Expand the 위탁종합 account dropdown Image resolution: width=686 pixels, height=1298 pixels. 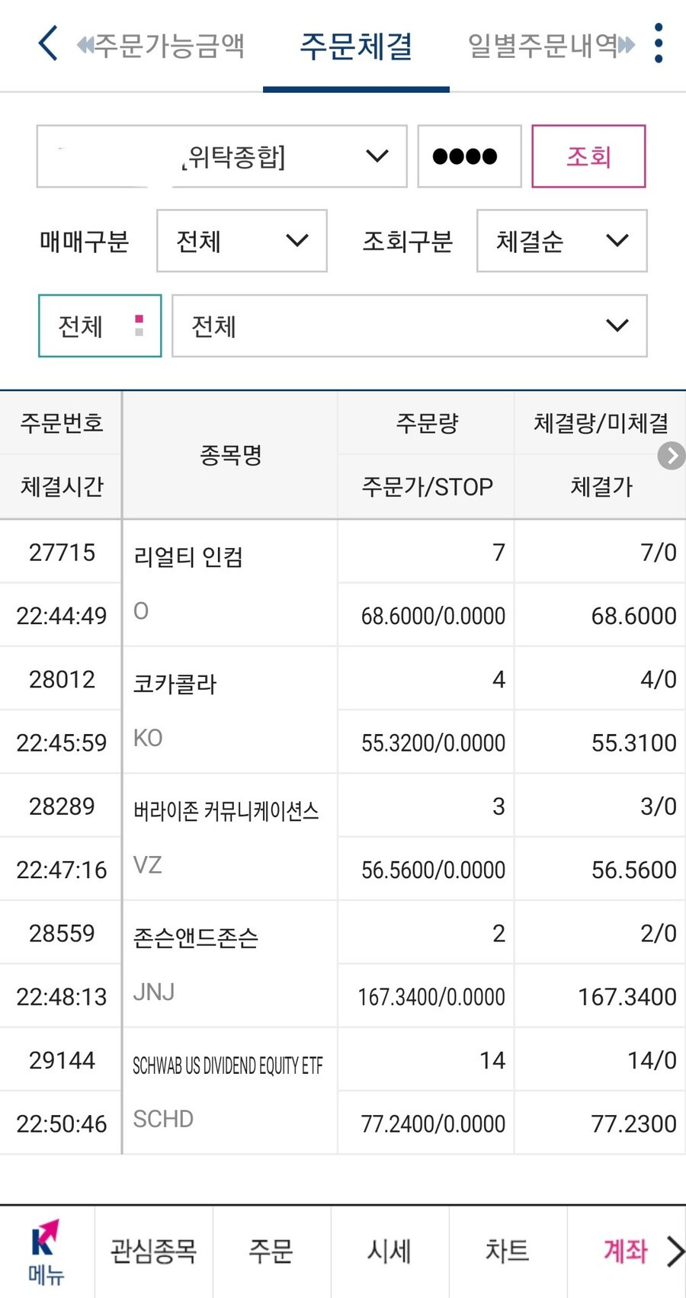tap(222, 156)
